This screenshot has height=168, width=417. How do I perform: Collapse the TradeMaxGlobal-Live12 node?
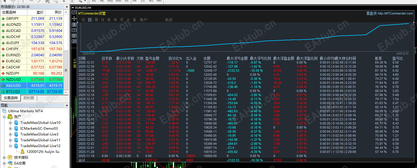click(x=10, y=146)
